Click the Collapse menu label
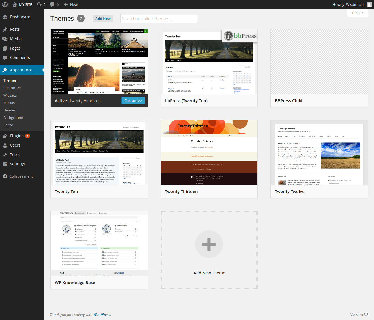 pyautogui.click(x=22, y=176)
